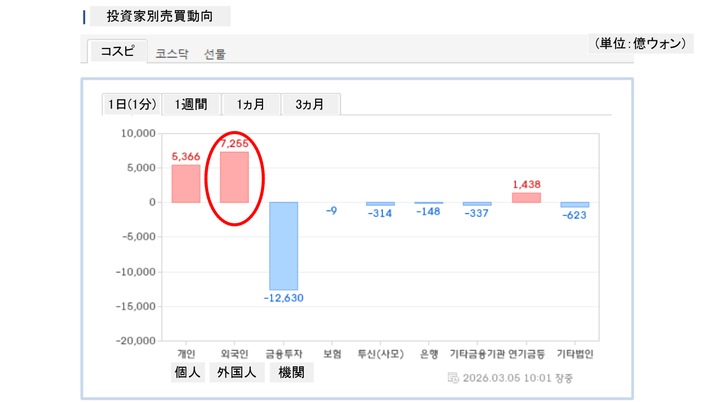Select the コスピ tab
The height and width of the screenshot is (402, 715).
(x=117, y=51)
